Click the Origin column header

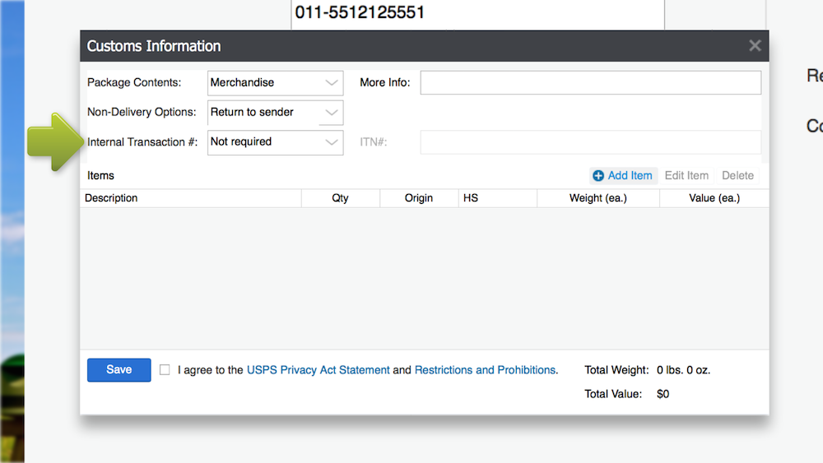(419, 198)
